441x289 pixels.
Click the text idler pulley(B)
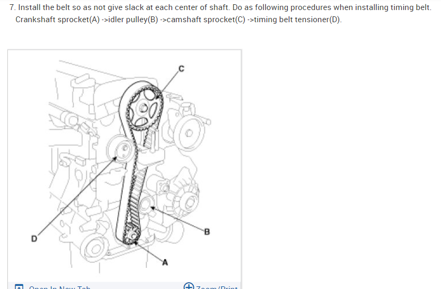133,20
